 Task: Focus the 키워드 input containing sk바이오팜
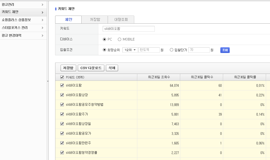(129, 29)
